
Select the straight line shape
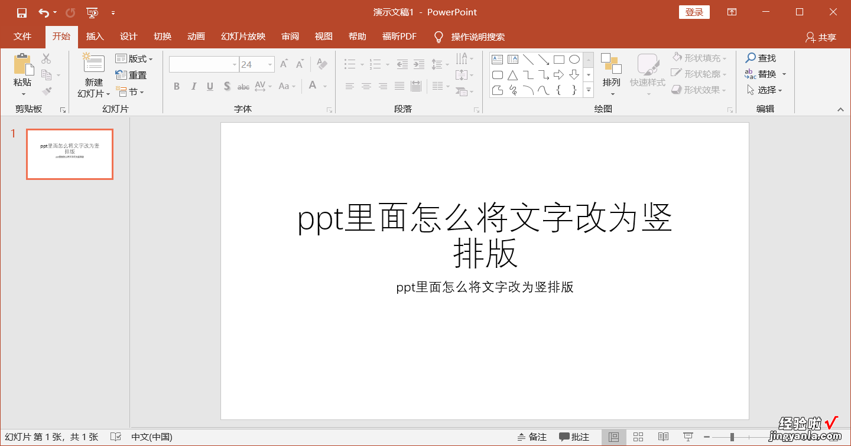(x=528, y=59)
